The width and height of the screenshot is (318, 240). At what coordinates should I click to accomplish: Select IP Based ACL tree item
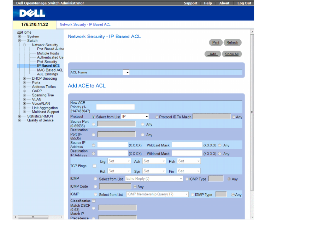click(48, 65)
